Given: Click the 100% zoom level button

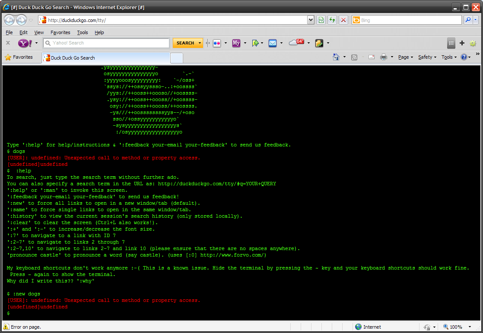Looking at the screenshot, I should (x=453, y=327).
